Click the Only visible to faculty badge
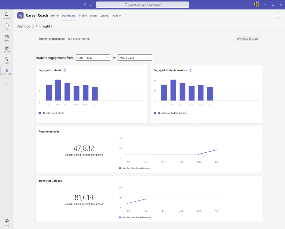The width and height of the screenshot is (285, 229). click(247, 39)
